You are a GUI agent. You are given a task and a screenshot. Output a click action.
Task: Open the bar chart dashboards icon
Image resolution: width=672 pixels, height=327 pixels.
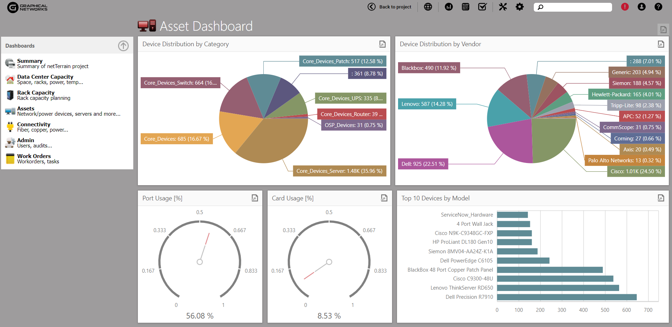point(448,7)
